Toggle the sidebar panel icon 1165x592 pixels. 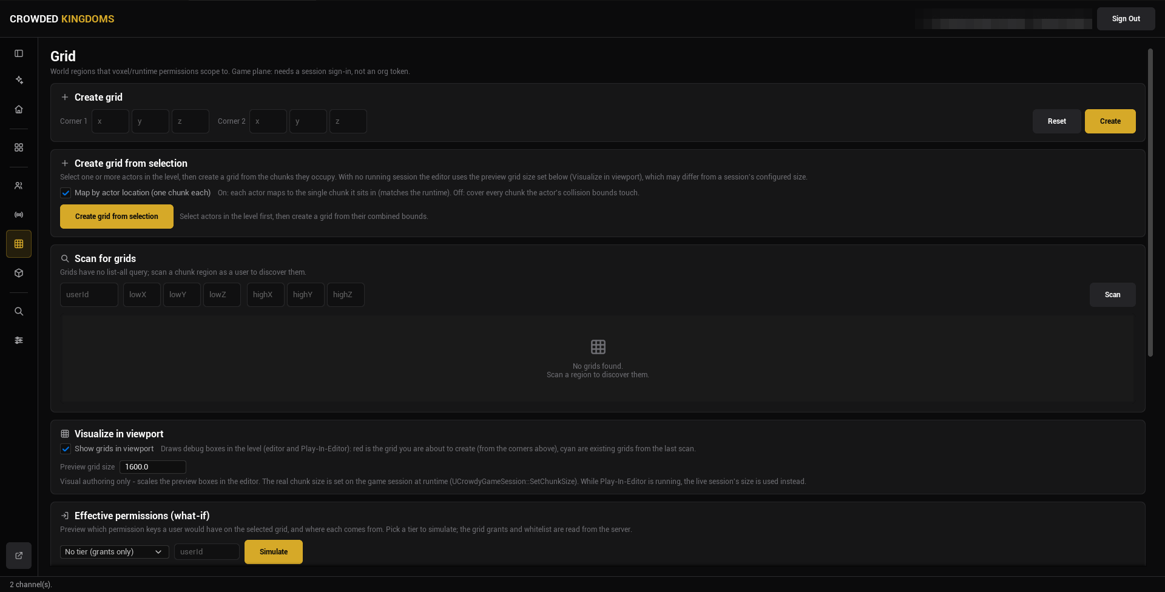point(19,53)
